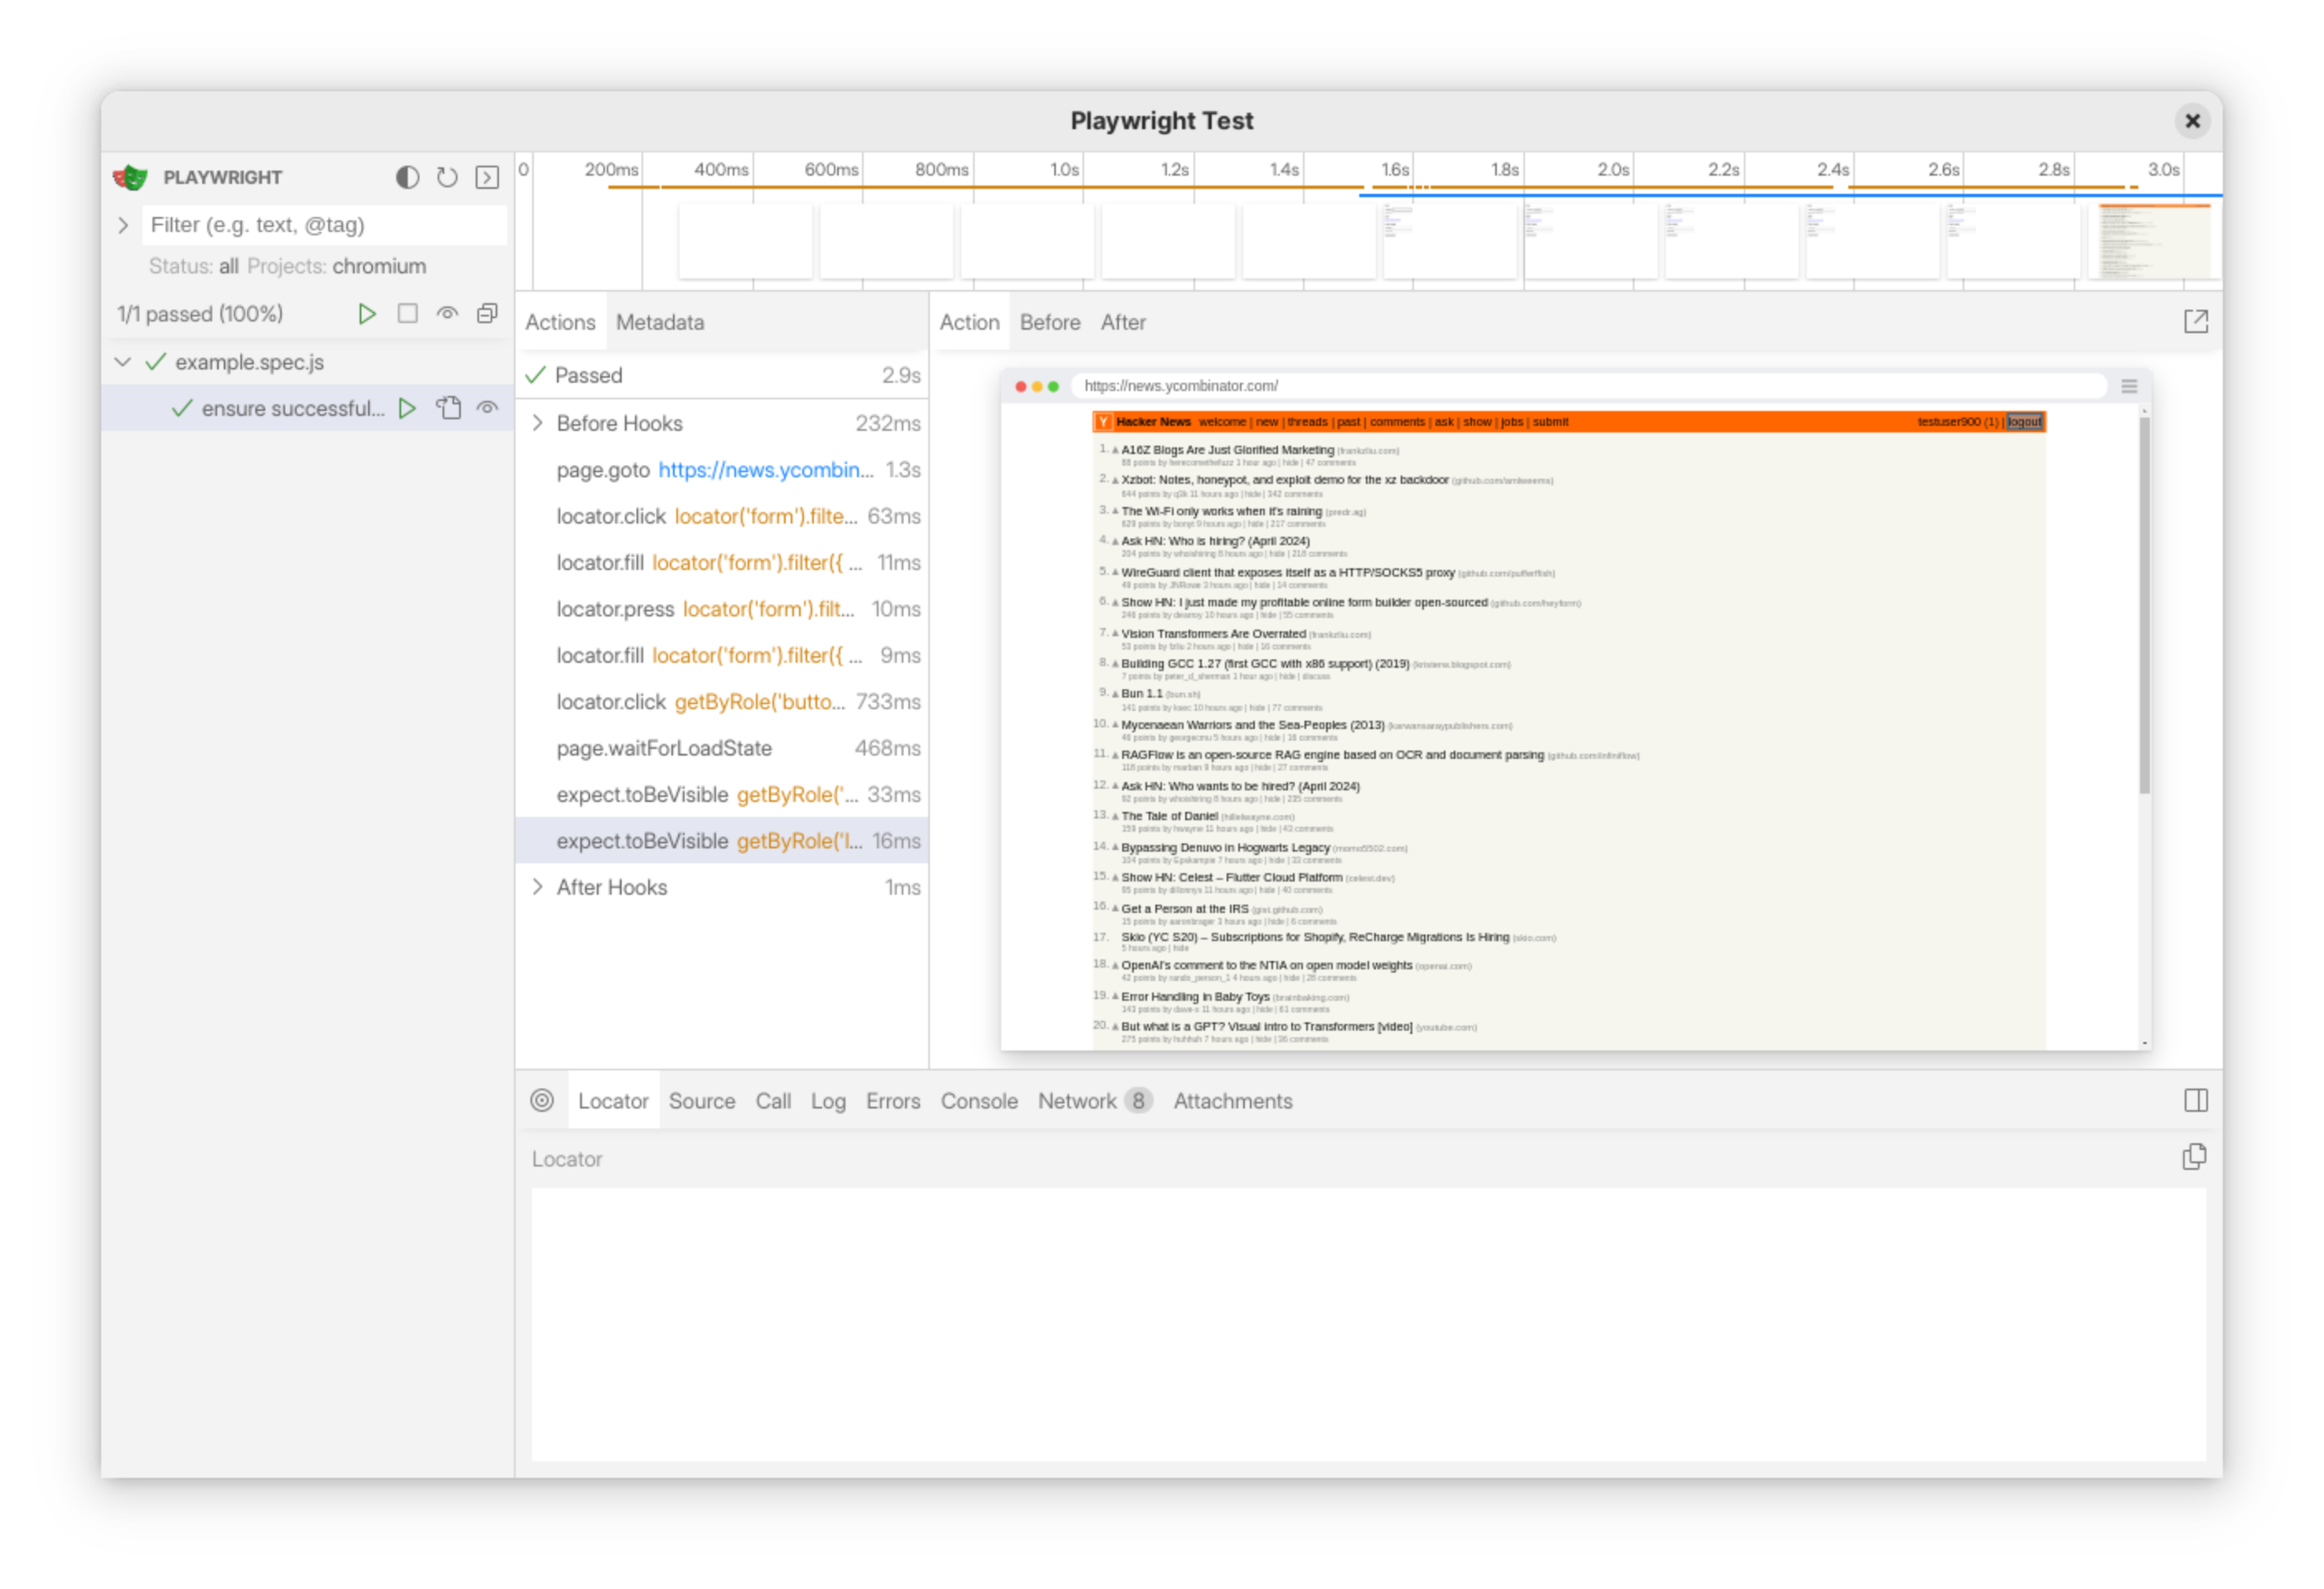This screenshot has height=1589, width=2324.
Task: Open the Source tab
Action: pos(702,1100)
